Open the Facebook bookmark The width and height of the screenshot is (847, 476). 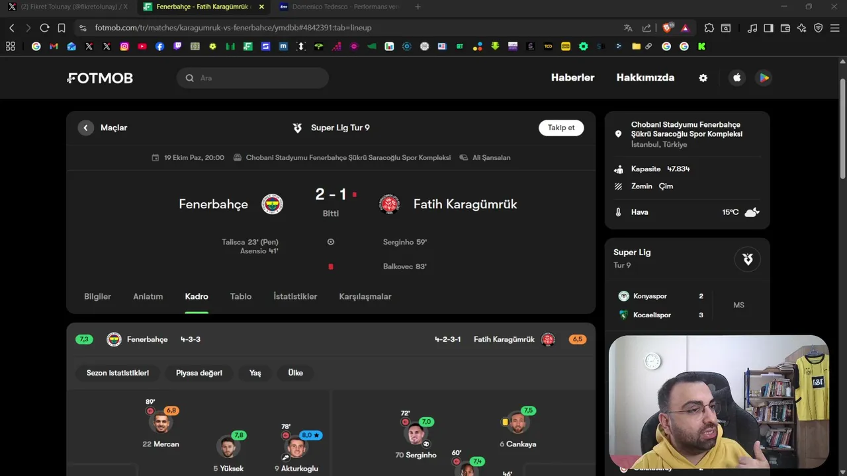(159, 46)
